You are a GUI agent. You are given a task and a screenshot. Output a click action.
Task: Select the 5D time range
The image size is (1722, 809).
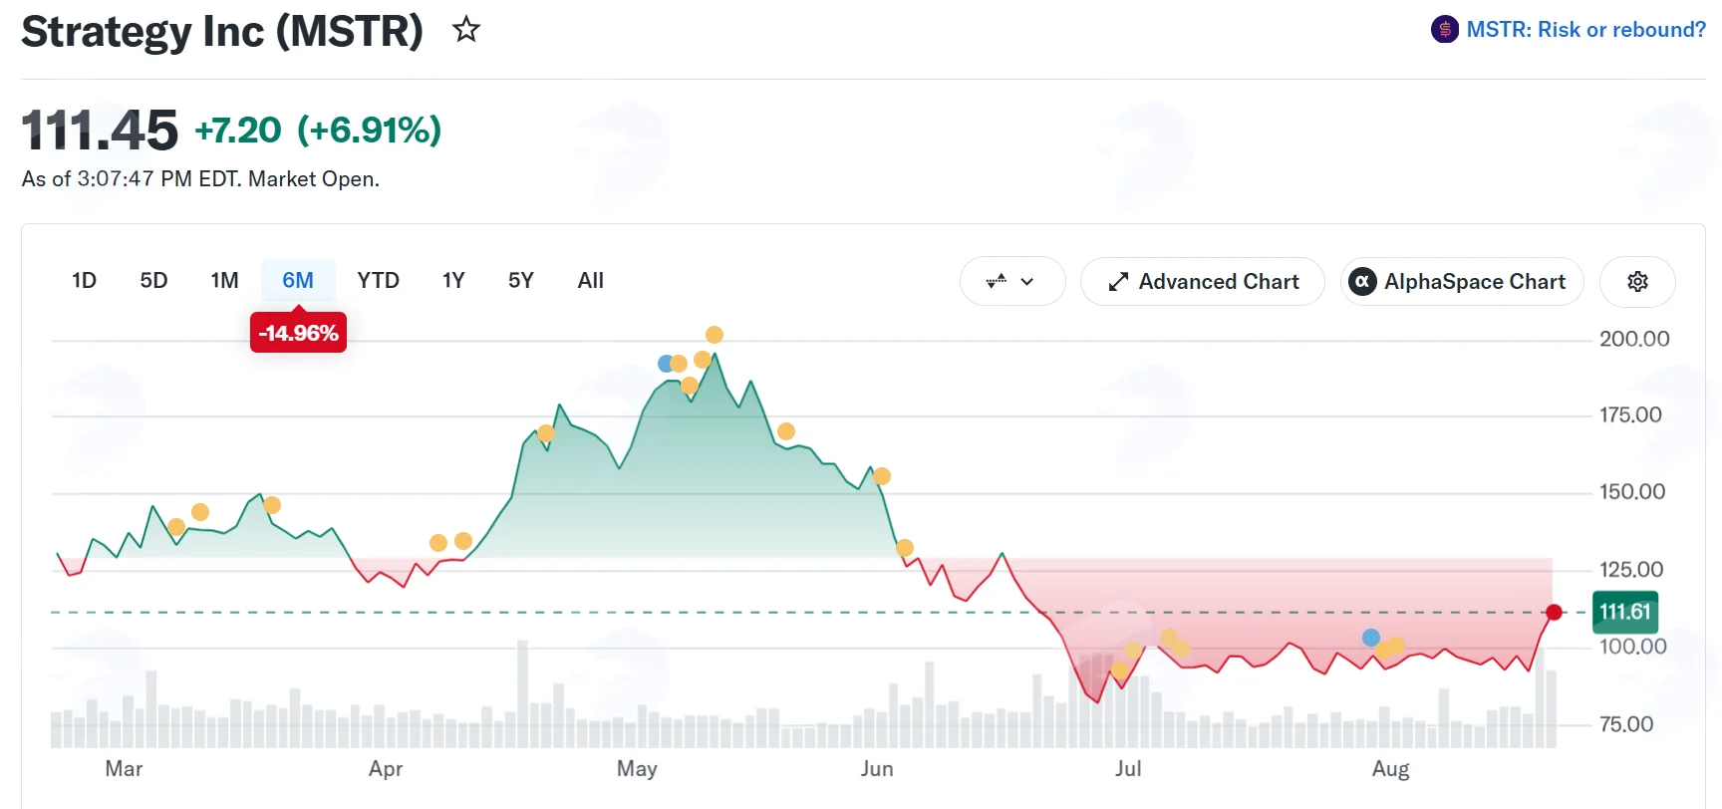click(x=153, y=281)
